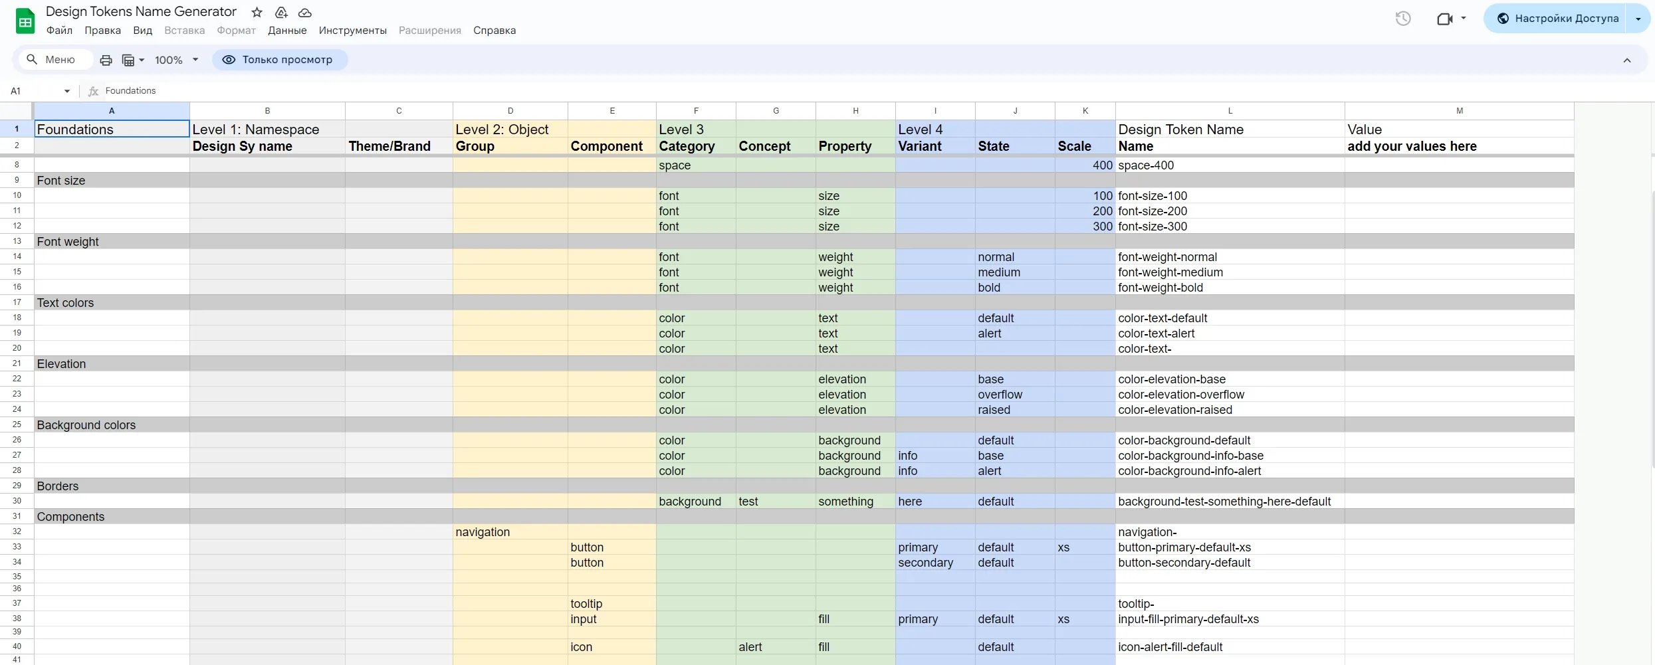Image resolution: width=1655 pixels, height=665 pixels.
Task: Select the raised state cell
Action: [1015, 409]
